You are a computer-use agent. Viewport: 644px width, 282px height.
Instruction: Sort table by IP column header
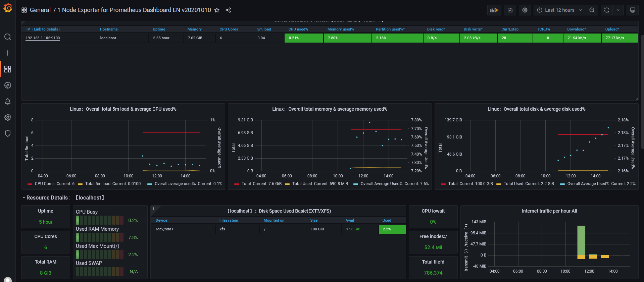point(43,29)
